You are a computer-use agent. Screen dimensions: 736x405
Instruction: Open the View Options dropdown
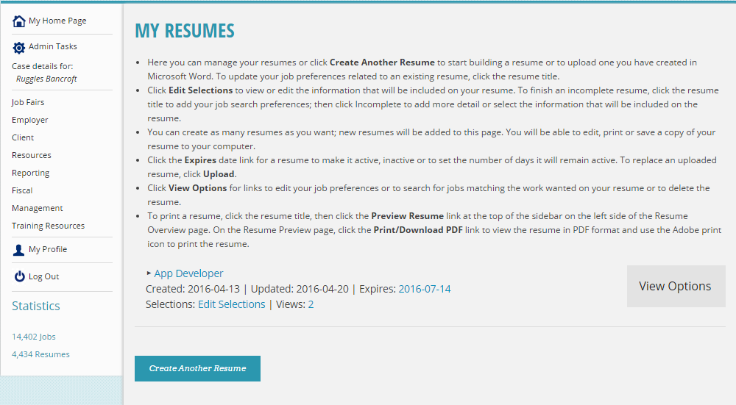tap(676, 286)
